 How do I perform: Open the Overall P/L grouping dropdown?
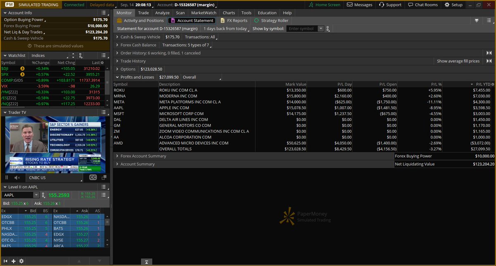click(x=202, y=77)
